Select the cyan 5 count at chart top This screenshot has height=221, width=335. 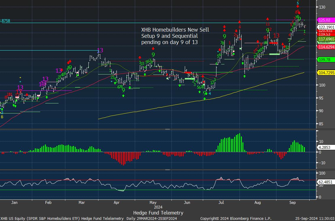[298, 3]
